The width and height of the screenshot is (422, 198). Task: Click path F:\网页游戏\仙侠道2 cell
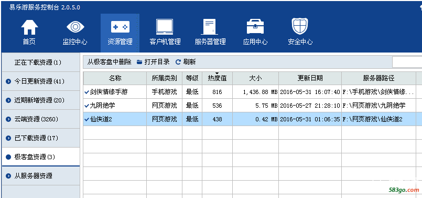(x=378, y=119)
